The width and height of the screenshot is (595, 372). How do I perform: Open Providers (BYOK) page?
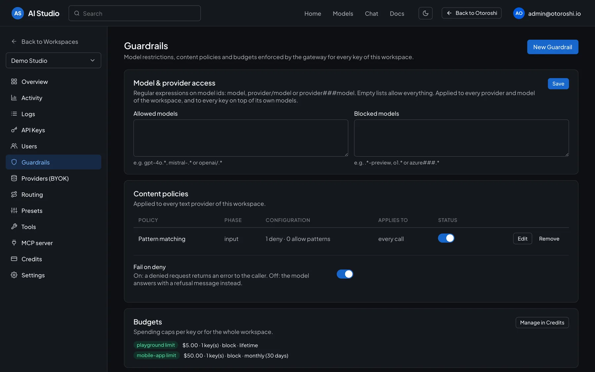[x=54, y=179]
